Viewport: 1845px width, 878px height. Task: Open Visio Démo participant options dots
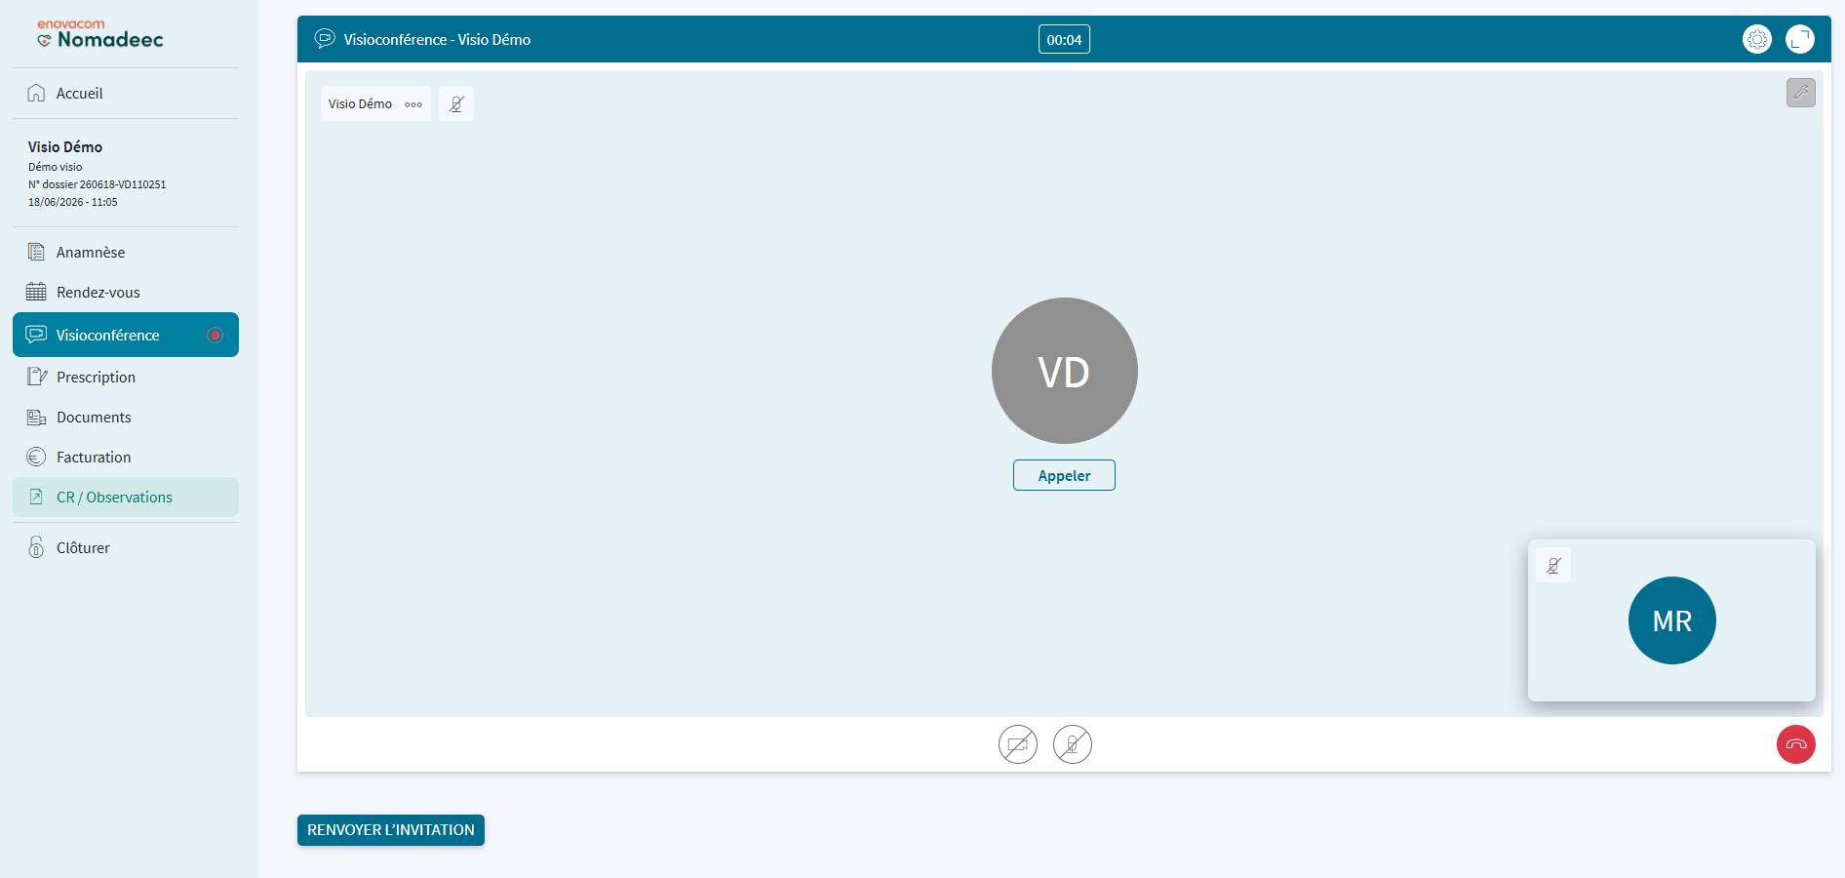coord(413,104)
